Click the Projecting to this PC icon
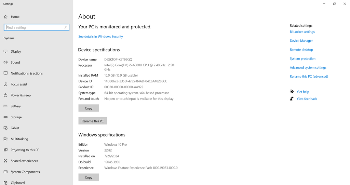The image size is (350, 185). tap(5, 150)
